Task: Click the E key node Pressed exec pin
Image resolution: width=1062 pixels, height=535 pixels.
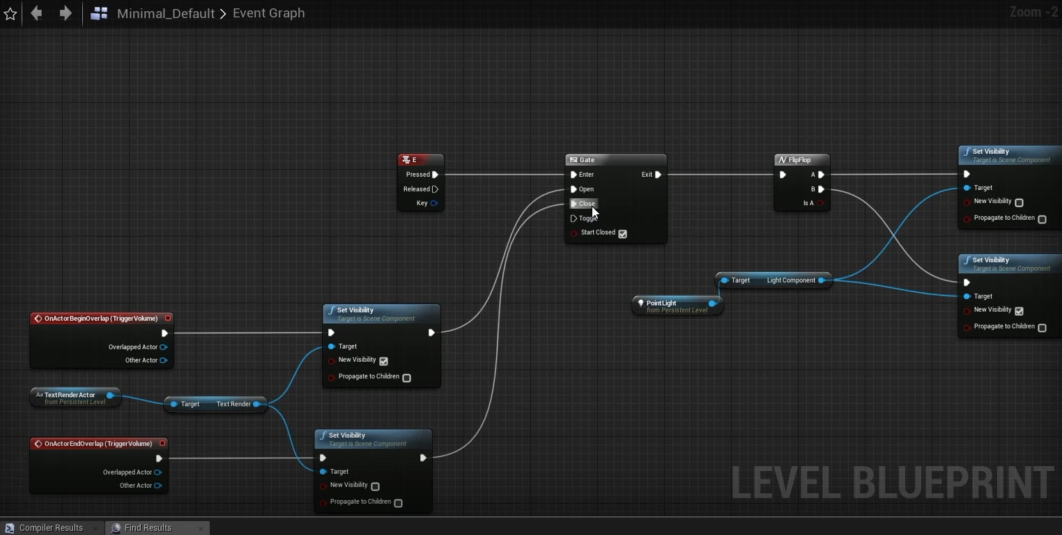Action: [x=435, y=175]
